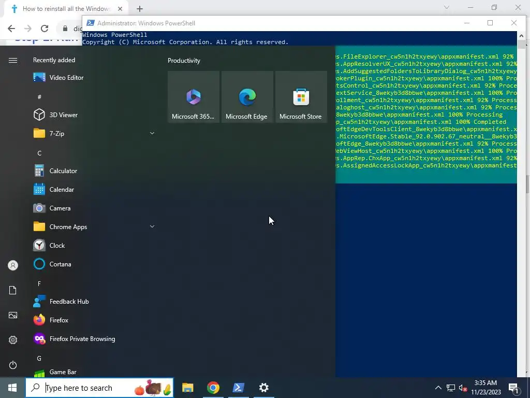Open Settings app on the taskbar

(263, 388)
